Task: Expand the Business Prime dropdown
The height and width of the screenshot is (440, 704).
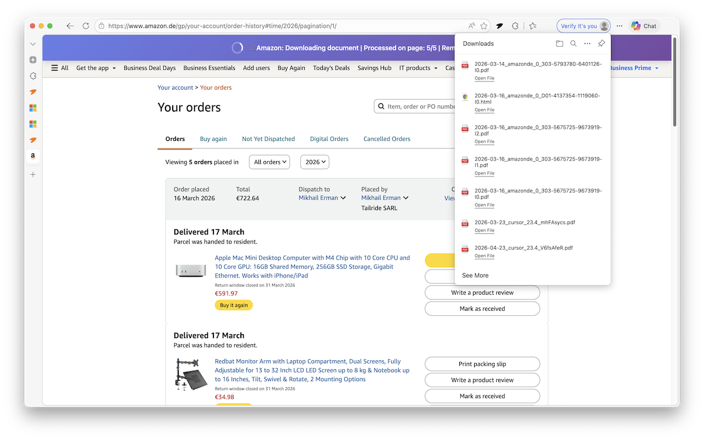Action: click(634, 68)
